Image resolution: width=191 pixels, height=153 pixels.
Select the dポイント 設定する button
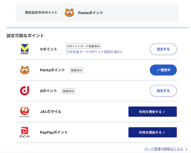163,91
